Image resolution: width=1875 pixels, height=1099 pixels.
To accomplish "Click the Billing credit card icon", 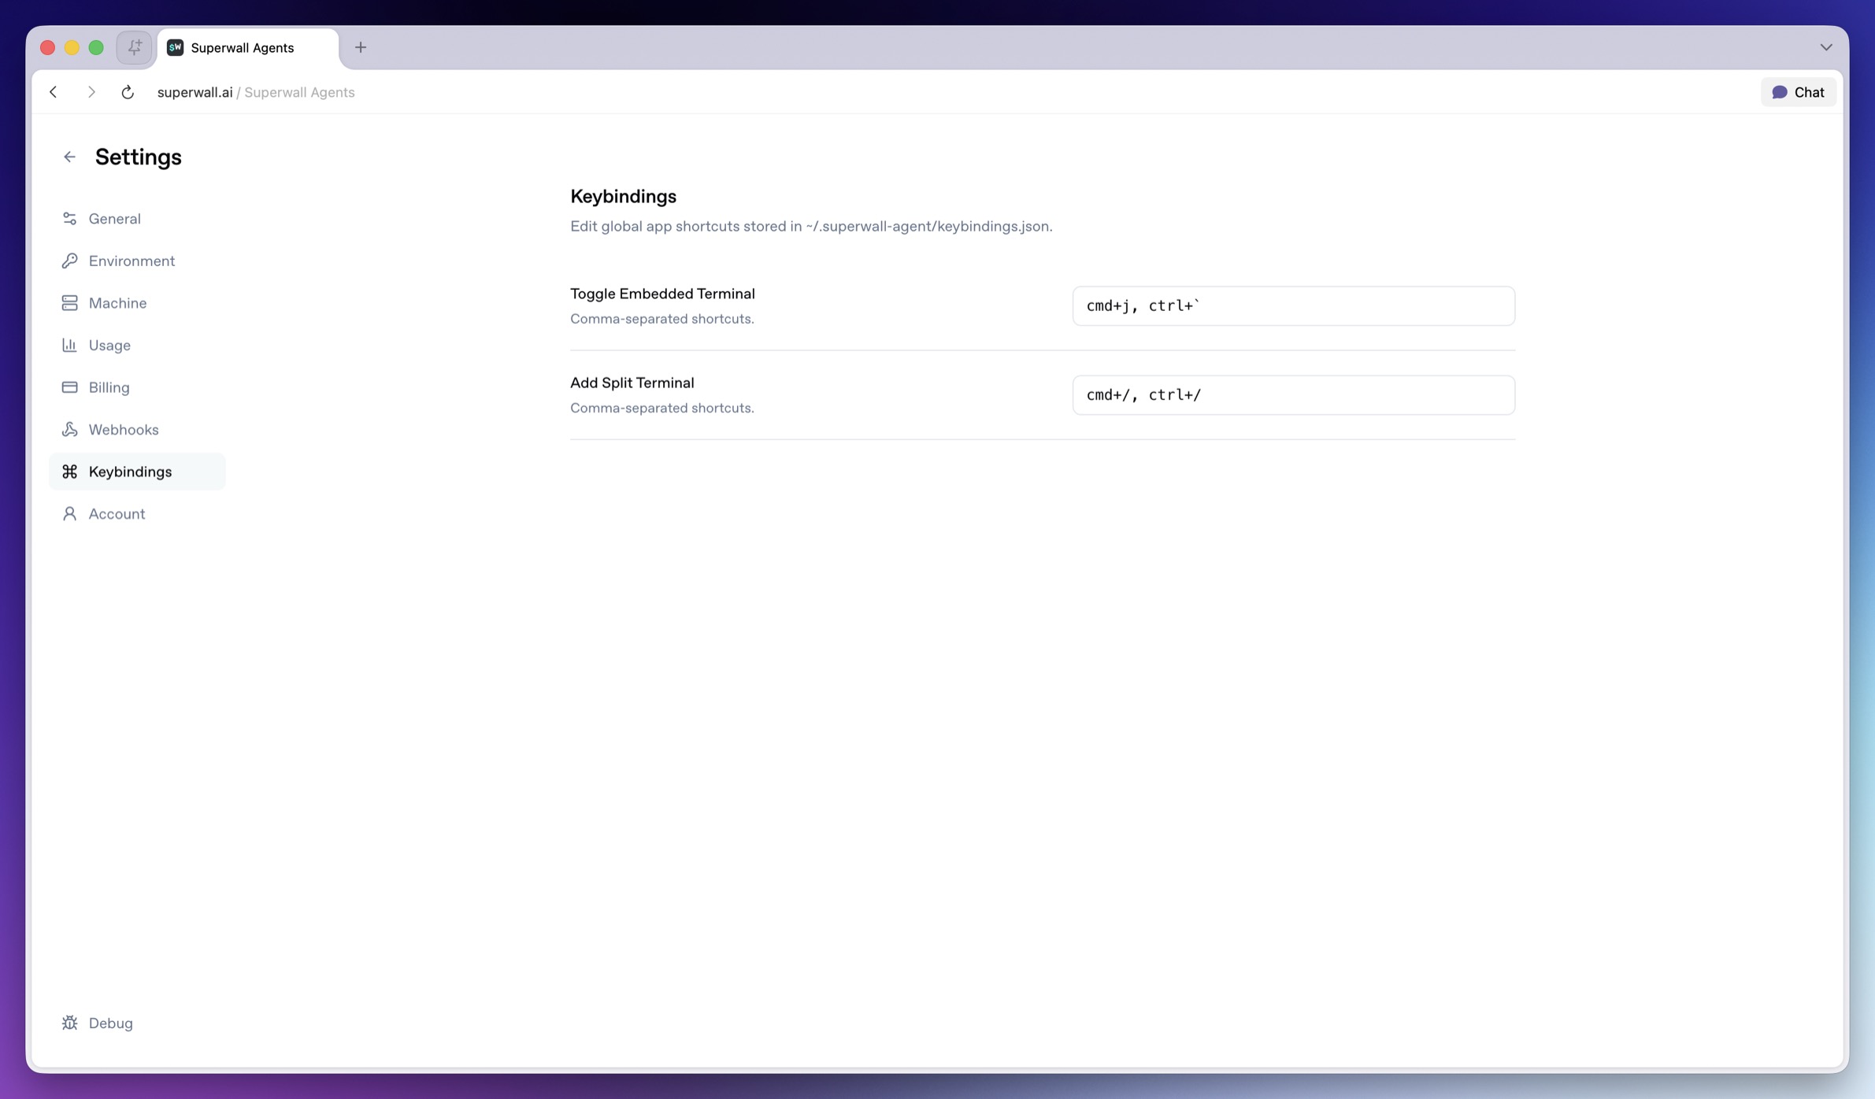I will pos(69,387).
